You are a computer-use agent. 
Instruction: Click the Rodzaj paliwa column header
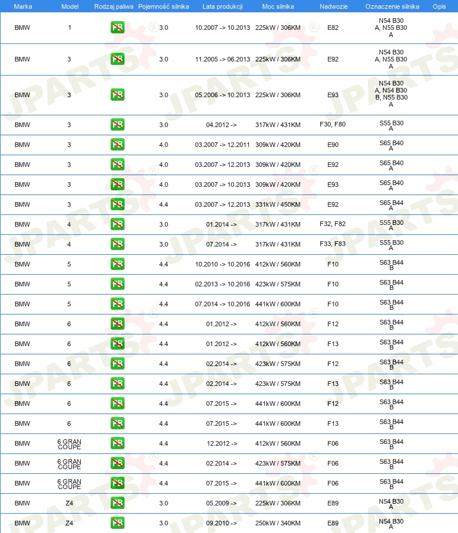pyautogui.click(x=114, y=6)
